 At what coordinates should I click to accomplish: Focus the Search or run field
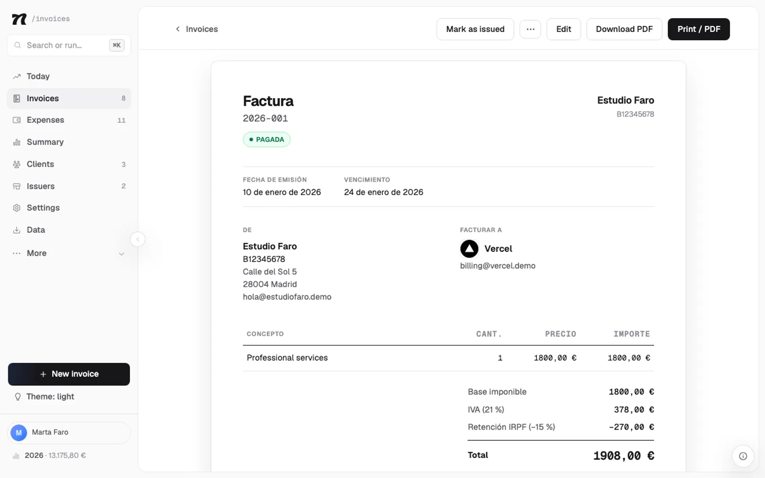tap(69, 45)
